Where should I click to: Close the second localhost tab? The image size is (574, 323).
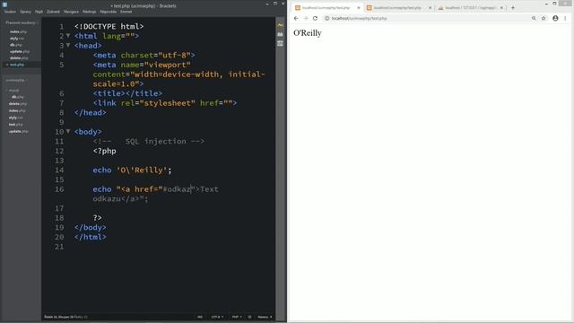click(x=430, y=8)
